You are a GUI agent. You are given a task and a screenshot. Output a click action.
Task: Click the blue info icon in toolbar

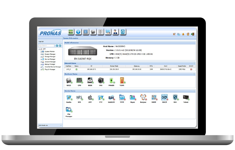tap(78, 32)
